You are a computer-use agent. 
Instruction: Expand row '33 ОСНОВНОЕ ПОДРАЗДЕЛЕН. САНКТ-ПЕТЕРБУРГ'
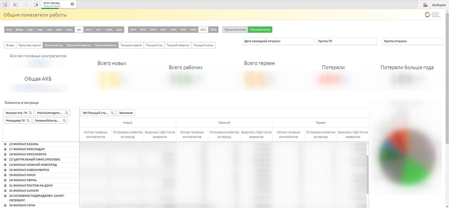tap(5, 196)
